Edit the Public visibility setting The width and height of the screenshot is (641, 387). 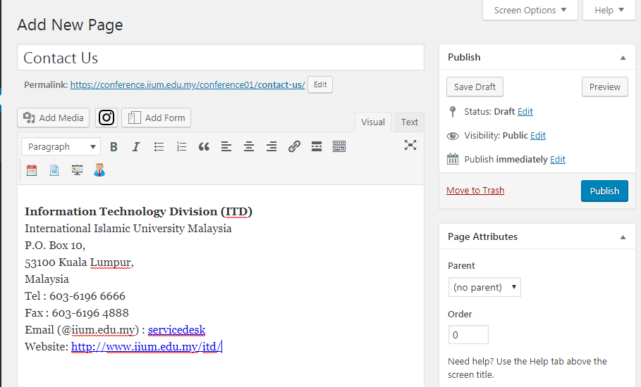point(538,135)
